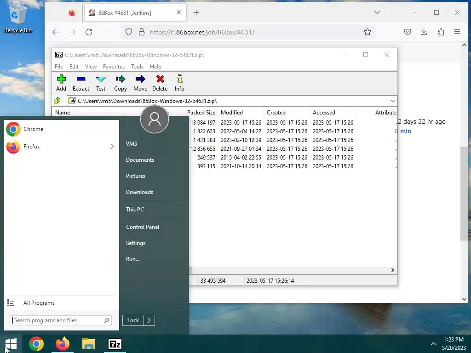471x353 pixels.
Task: Open Documents from the Start menu
Action: point(140,160)
